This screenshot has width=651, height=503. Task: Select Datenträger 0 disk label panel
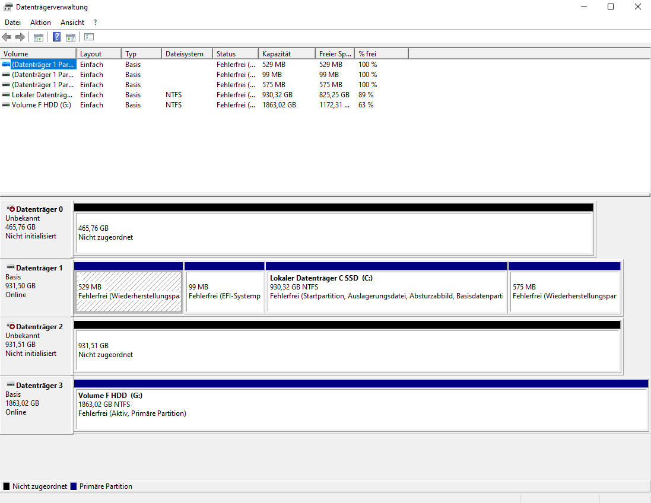[37, 229]
